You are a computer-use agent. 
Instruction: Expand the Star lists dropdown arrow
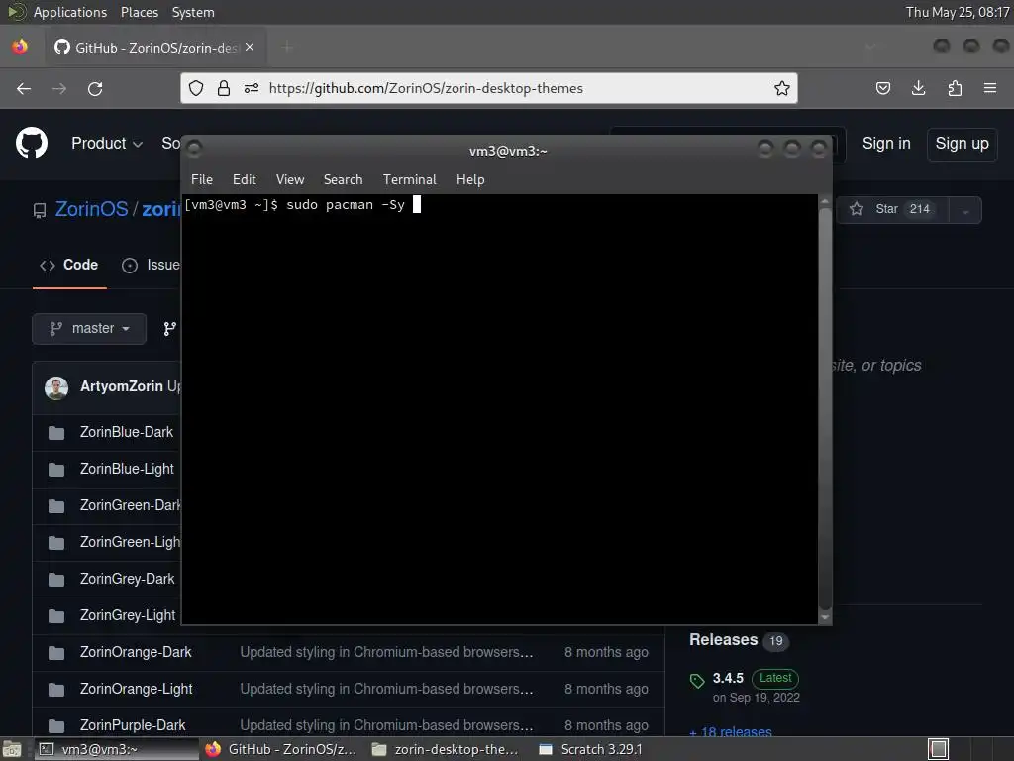click(x=965, y=211)
